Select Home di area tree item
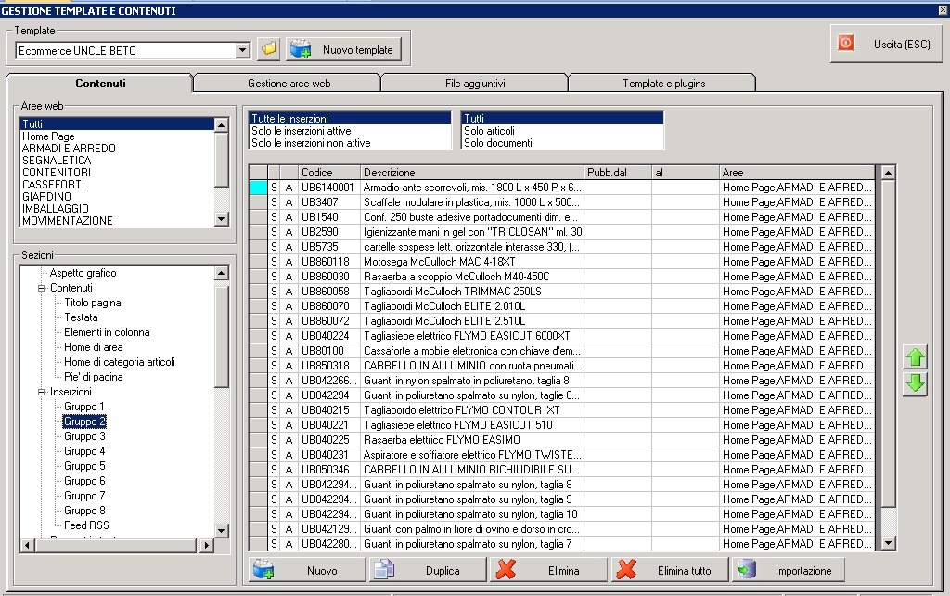This screenshot has width=950, height=596. point(94,347)
